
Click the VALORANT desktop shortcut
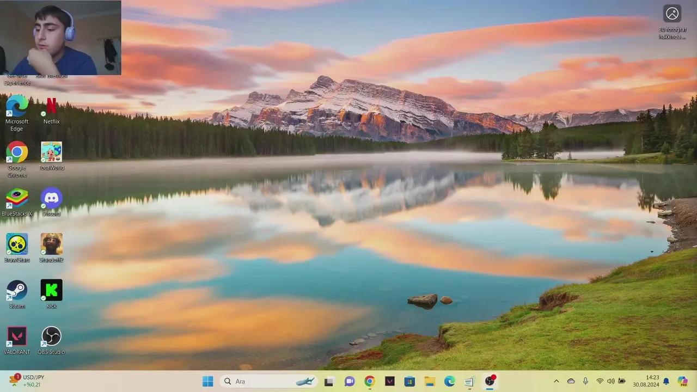click(x=17, y=336)
